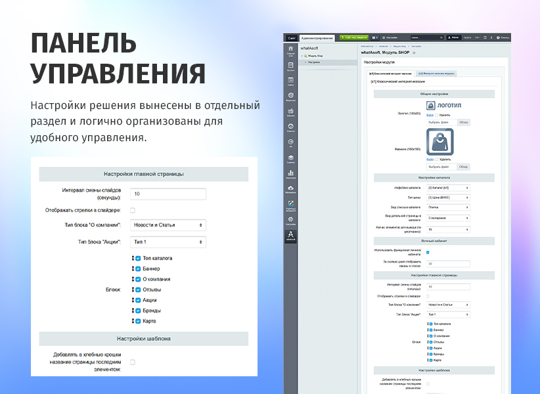The image size is (540, 394).
Task: Click the Администрирование tab at the top
Action: coord(317,37)
